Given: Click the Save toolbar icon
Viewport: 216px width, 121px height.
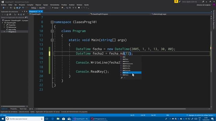Looking at the screenshot, I should (17, 8).
